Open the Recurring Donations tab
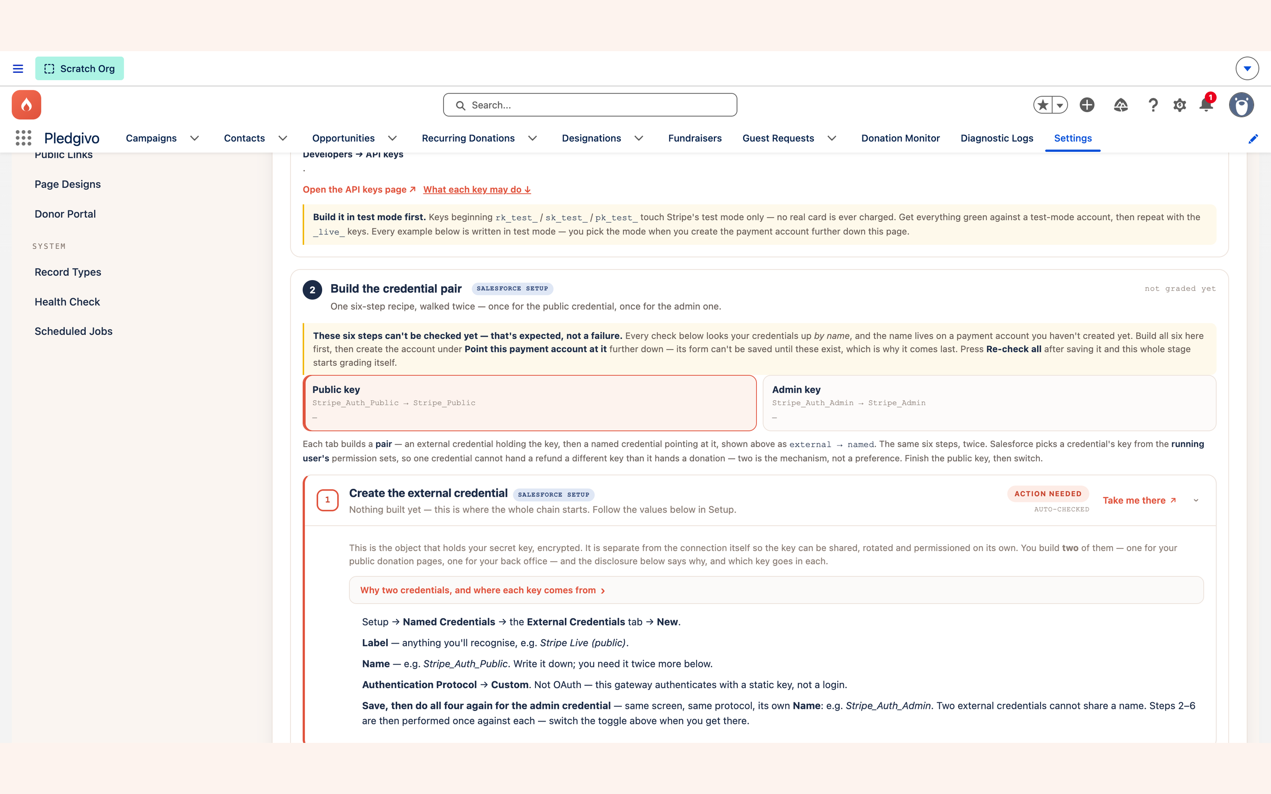 click(x=468, y=138)
